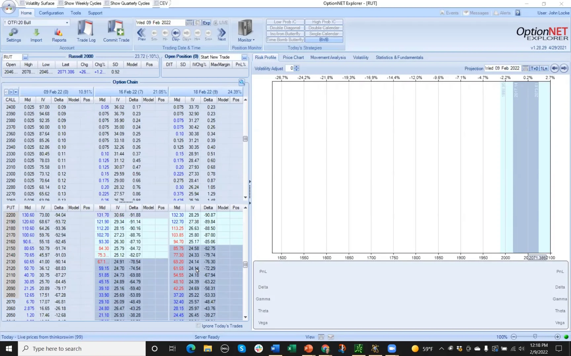This screenshot has height=356, width=571.
Task: Select the BWB strategy button
Action: pyautogui.click(x=324, y=40)
